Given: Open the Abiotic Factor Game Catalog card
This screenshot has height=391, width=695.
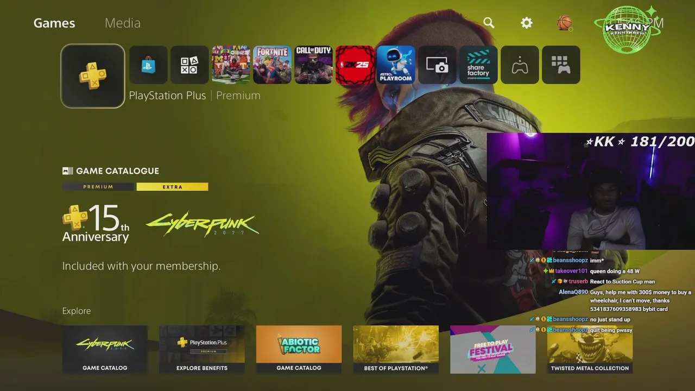Looking at the screenshot, I should pos(299,350).
